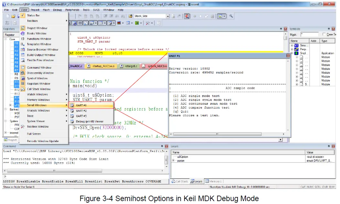Click the Find in Files toolbar icon

pos(130,16)
